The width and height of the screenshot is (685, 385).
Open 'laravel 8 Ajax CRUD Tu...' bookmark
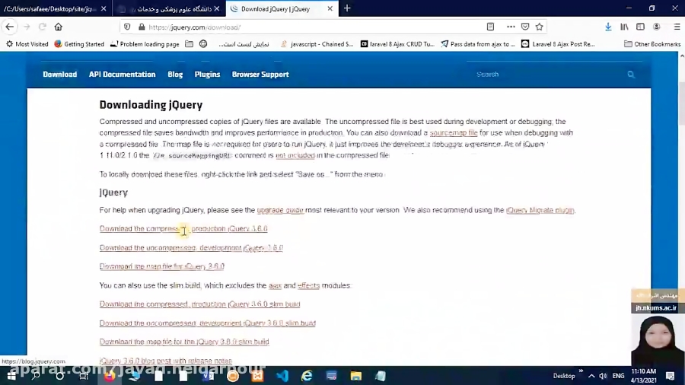pyautogui.click(x=397, y=44)
